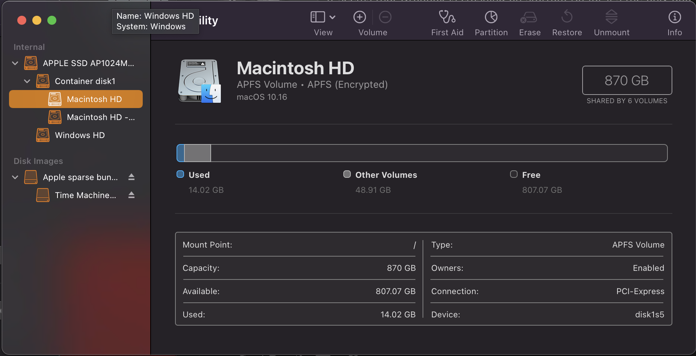This screenshot has width=696, height=356.
Task: Collapse the APPLE SSD tree item
Action: point(15,63)
